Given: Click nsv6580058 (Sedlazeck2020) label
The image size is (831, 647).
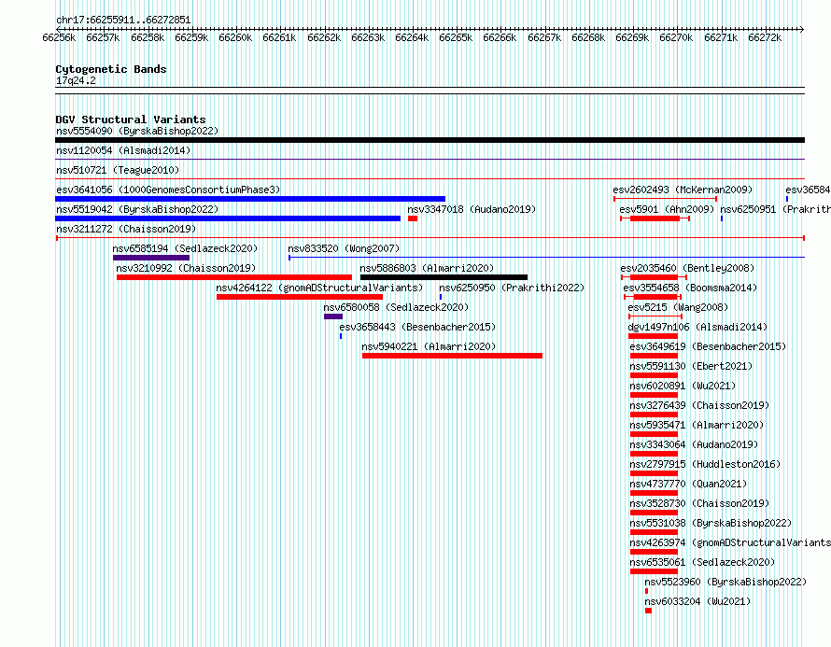Looking at the screenshot, I should (397, 307).
